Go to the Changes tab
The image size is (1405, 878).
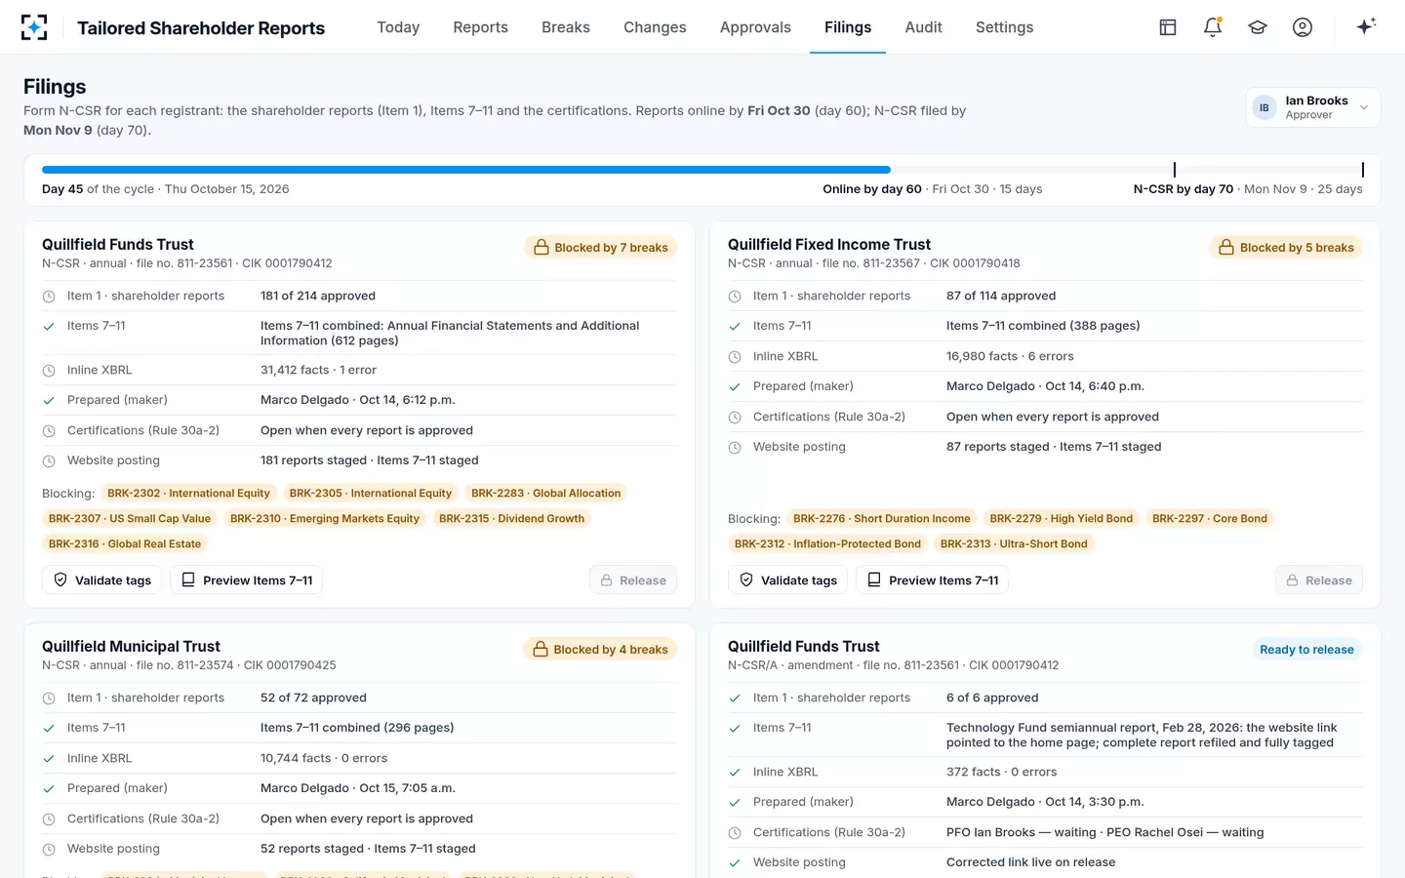coord(655,27)
